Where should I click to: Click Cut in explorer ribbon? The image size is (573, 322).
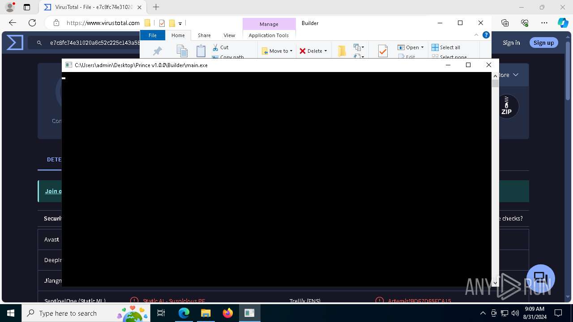pos(221,47)
